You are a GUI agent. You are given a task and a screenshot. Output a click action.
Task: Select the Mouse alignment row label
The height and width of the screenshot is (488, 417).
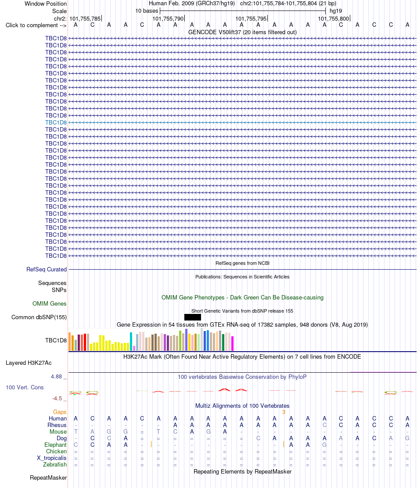[58, 431]
